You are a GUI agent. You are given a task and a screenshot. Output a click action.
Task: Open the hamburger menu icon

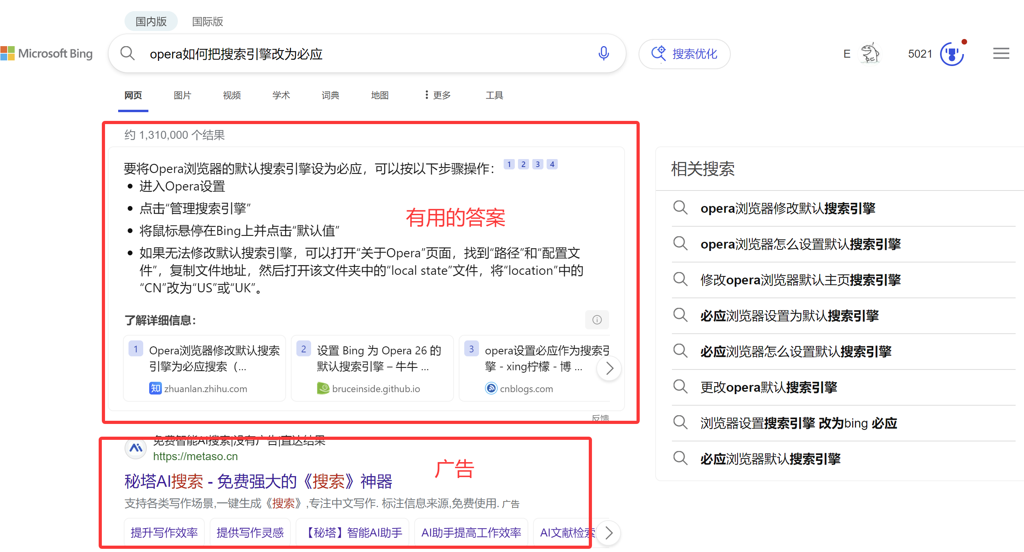(x=1001, y=53)
